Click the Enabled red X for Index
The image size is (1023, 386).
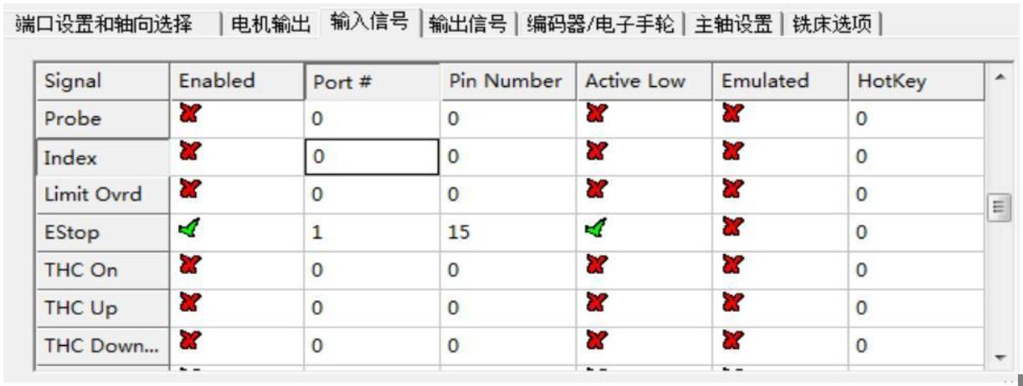click(188, 153)
